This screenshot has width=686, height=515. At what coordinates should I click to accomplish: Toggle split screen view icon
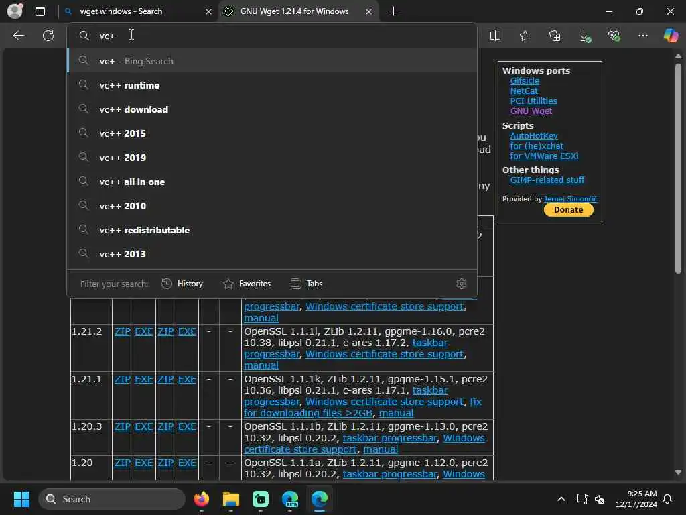pyautogui.click(x=495, y=36)
